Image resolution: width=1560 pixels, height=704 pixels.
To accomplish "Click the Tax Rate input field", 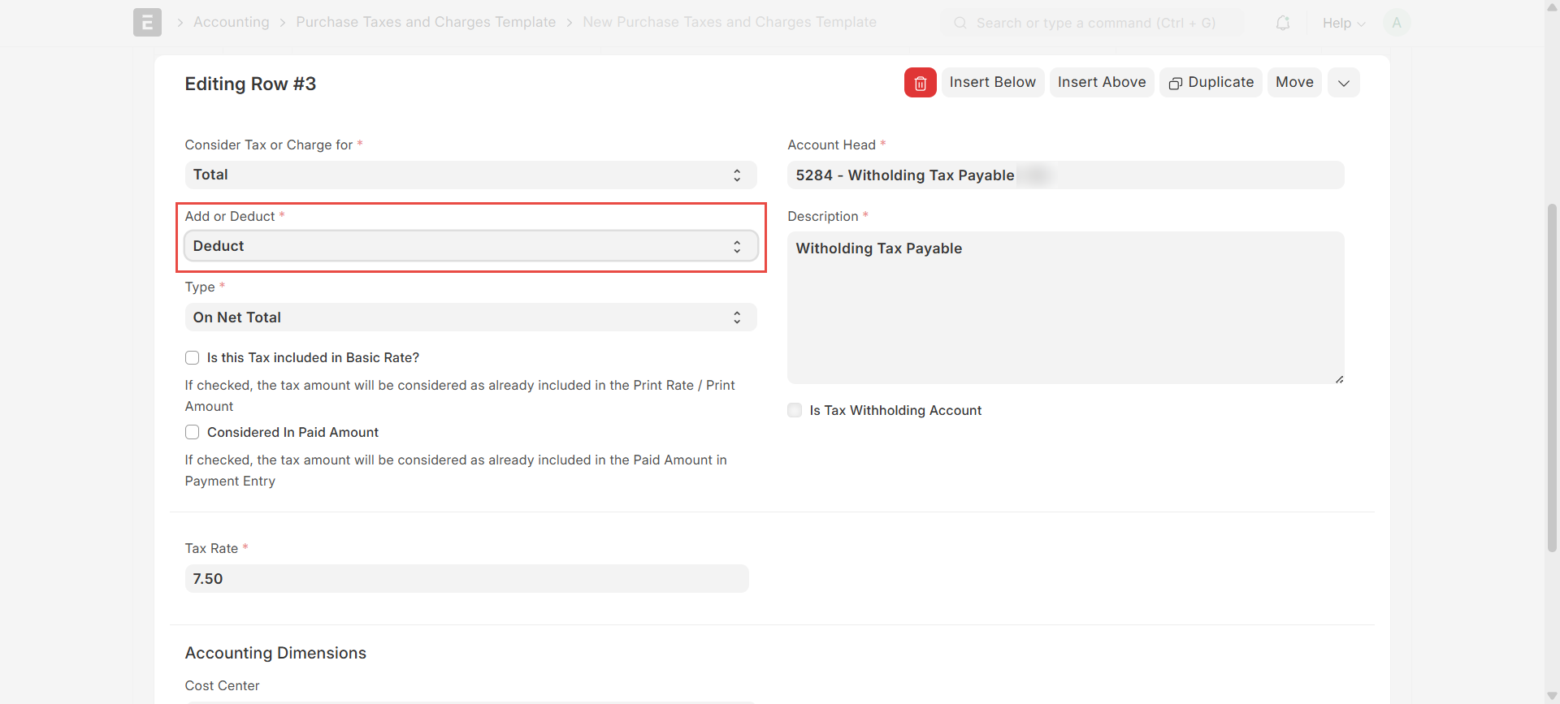I will point(466,579).
